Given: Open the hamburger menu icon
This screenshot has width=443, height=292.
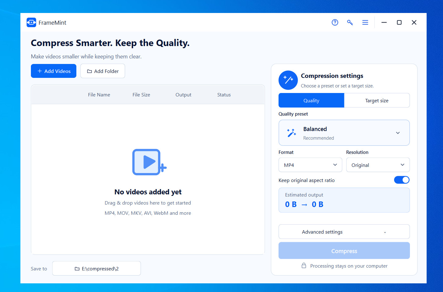Looking at the screenshot, I should click(x=365, y=23).
